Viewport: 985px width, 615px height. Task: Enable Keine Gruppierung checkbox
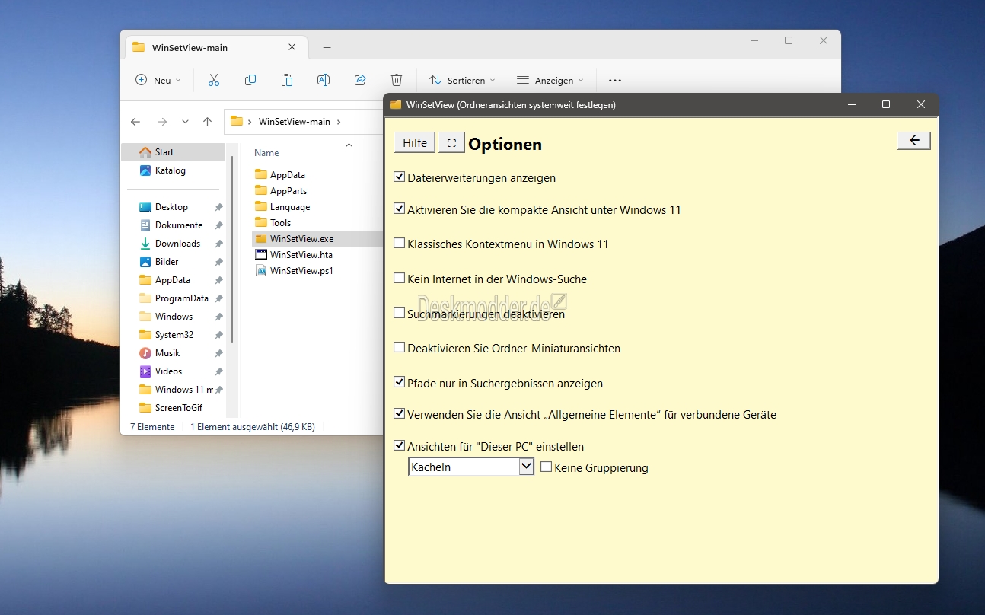[546, 467]
